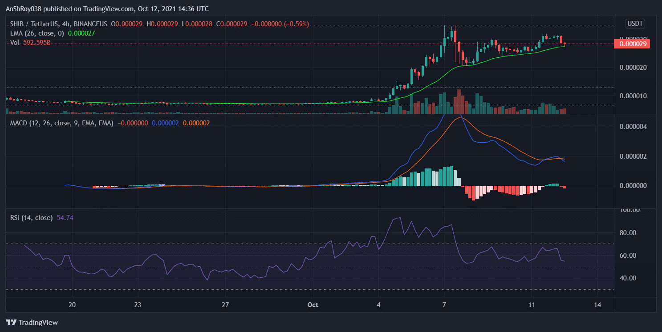Image resolution: width=662 pixels, height=332 pixels.
Task: Select the EMA (26, close, 0) indicator legend
Action: click(x=38, y=33)
